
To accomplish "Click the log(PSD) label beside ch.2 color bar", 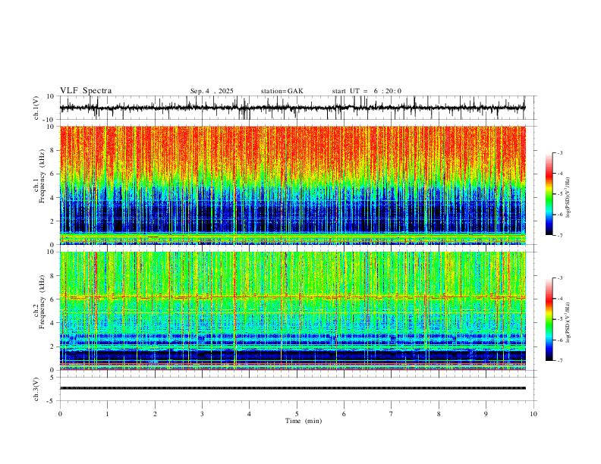I will (568, 322).
